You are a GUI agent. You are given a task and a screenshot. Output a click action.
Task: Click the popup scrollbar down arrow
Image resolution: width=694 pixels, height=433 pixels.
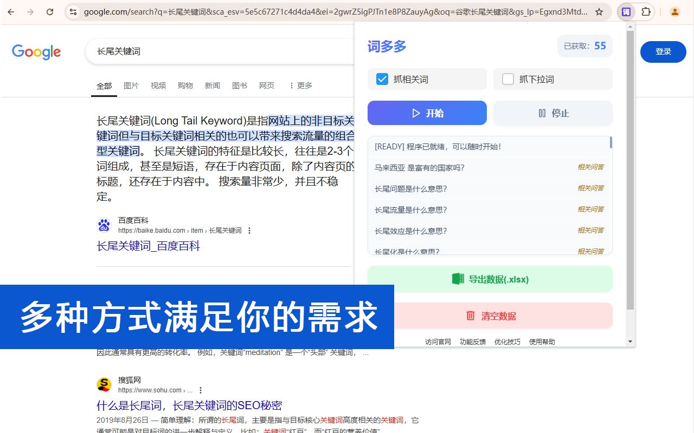coord(630,342)
